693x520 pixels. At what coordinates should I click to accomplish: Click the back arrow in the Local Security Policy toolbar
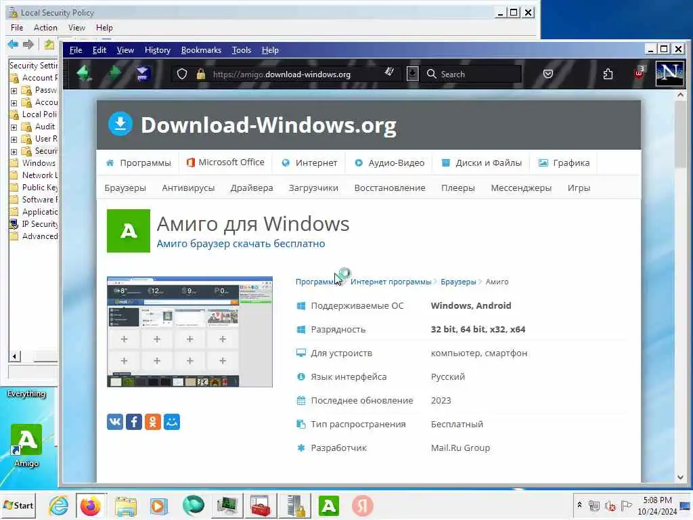tap(13, 44)
